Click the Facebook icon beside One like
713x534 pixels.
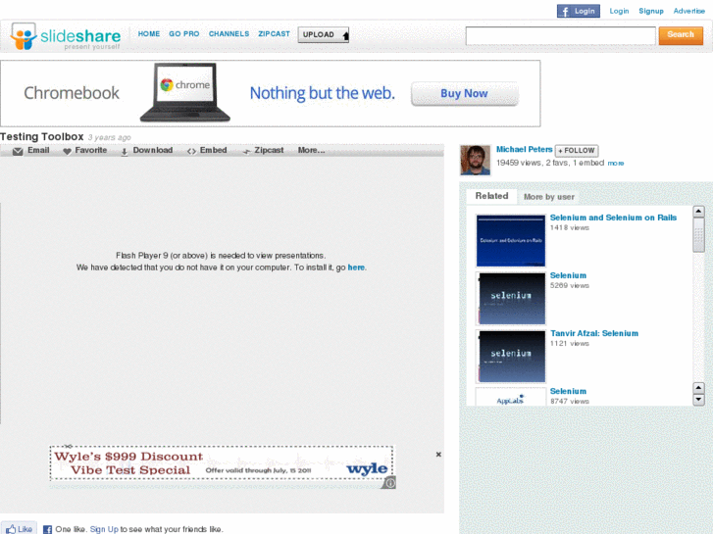[47, 529]
